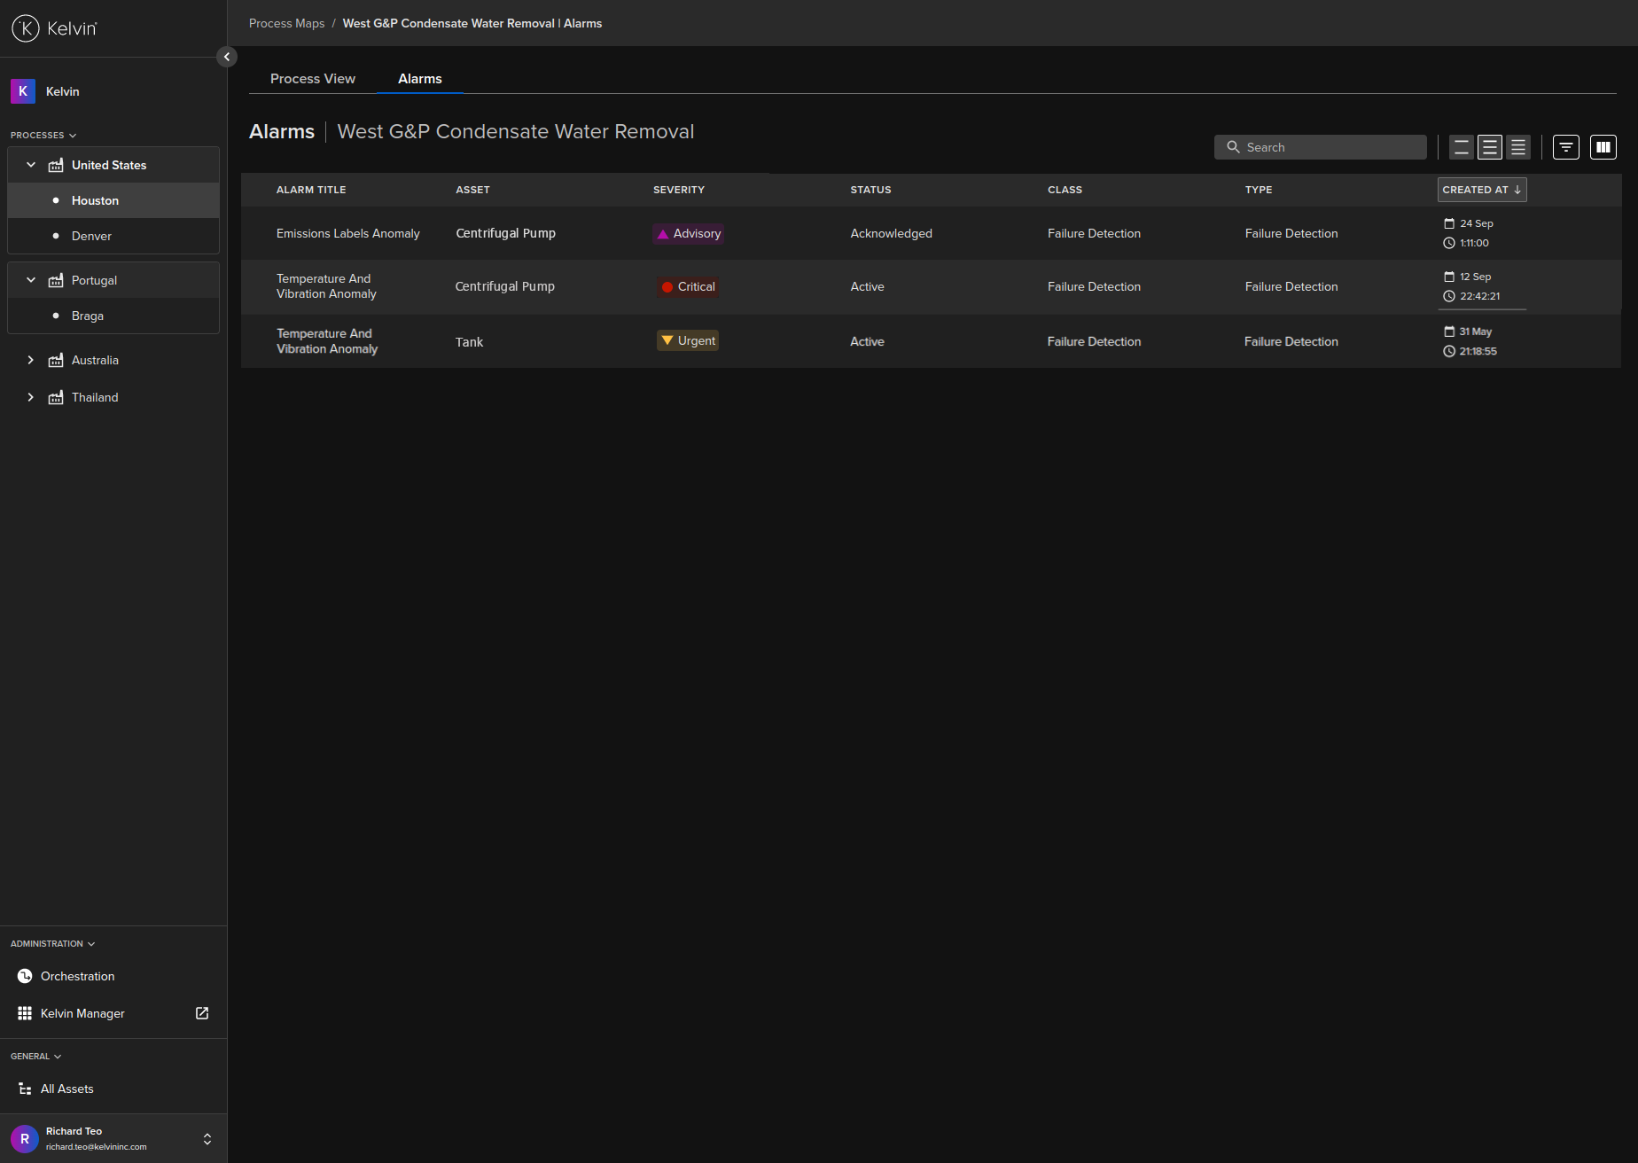Go to Process Maps breadcrumb link

(286, 23)
